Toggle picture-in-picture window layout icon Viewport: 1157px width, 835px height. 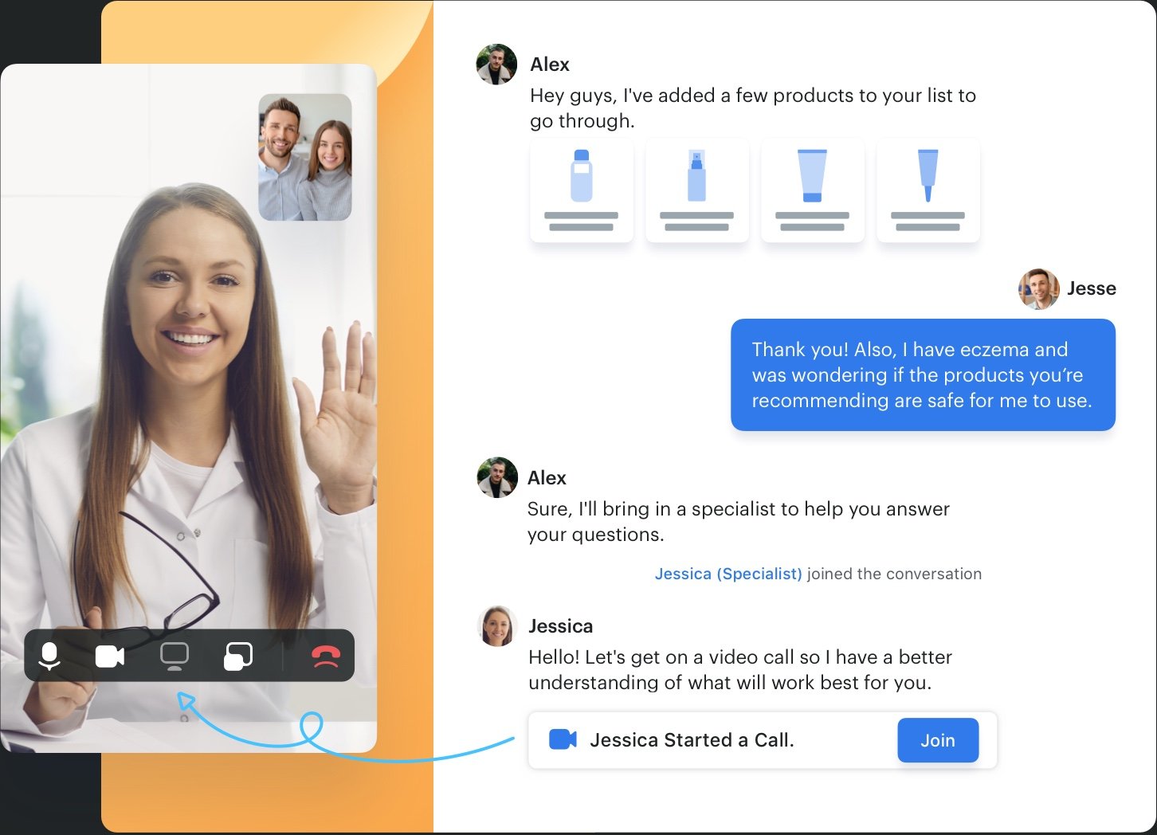click(238, 656)
